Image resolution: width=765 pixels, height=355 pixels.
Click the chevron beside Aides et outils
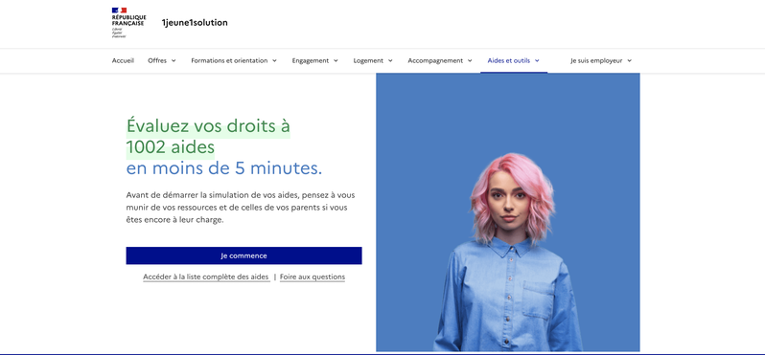click(x=537, y=61)
